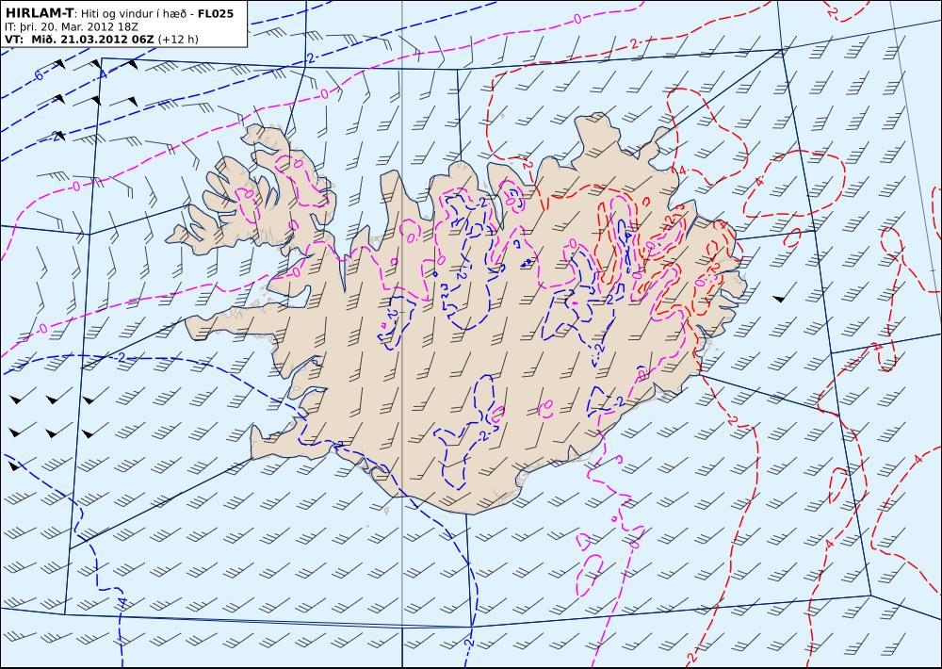942x669 pixels.
Task: Select the 'Hiti og vindur í hæð' subtitle
Action: pos(136,13)
